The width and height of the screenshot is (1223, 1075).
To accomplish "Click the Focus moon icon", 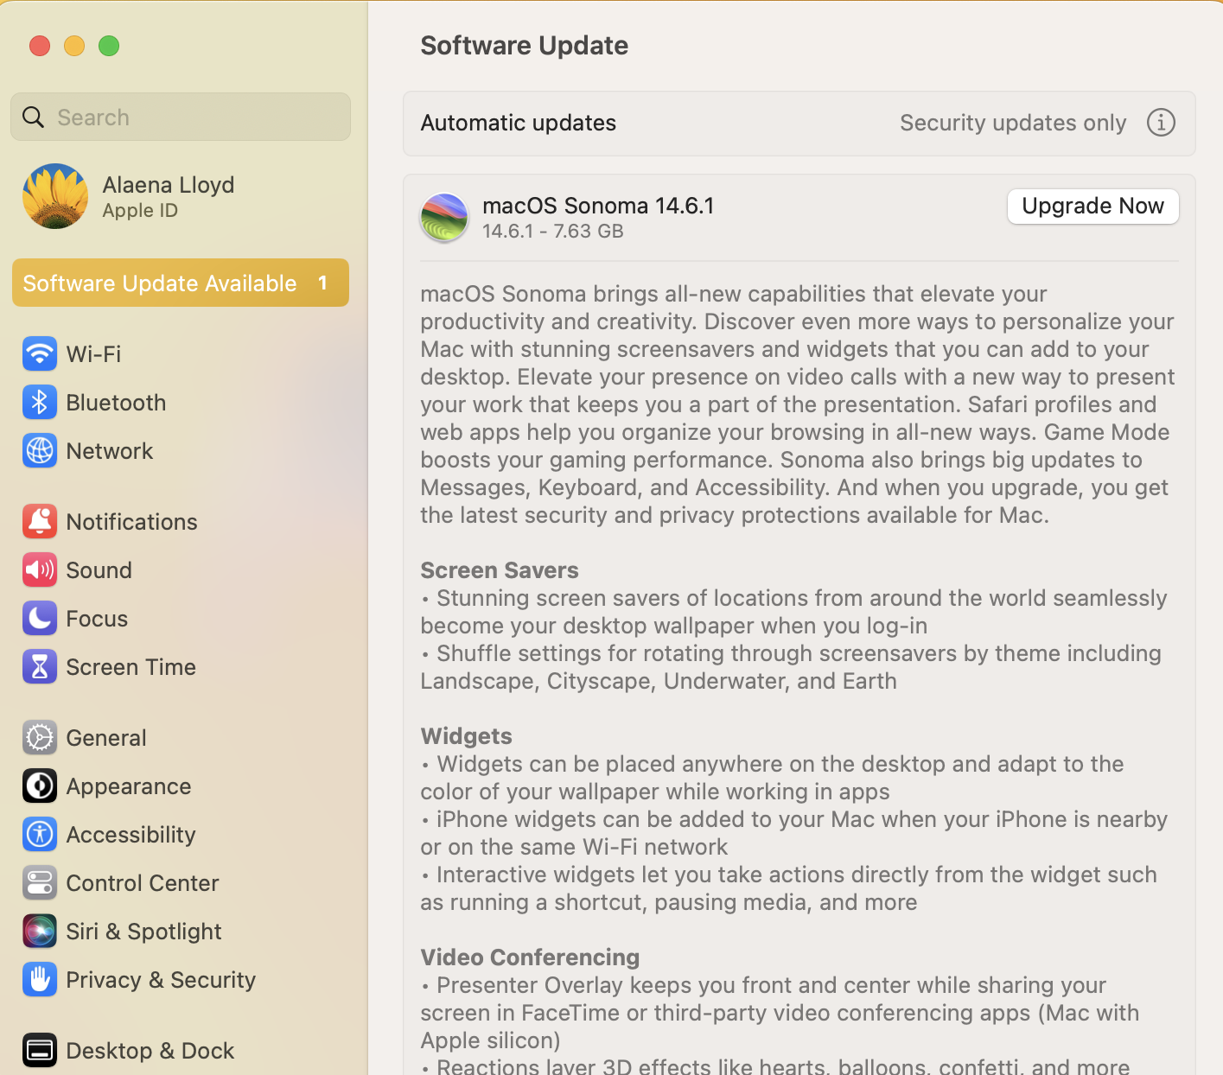I will coord(40,619).
